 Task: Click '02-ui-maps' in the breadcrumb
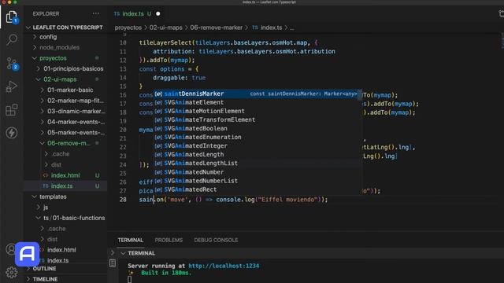click(x=165, y=28)
